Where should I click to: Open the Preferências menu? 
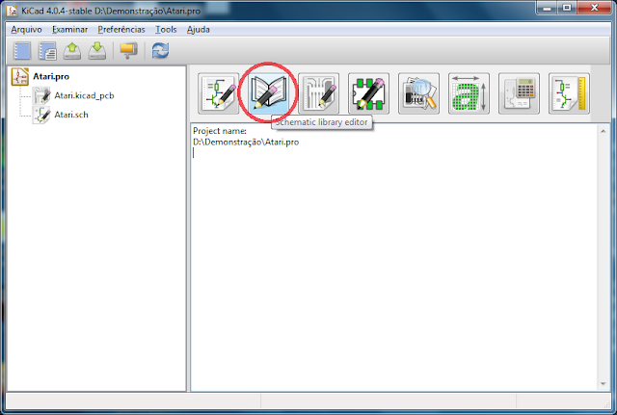tap(121, 30)
